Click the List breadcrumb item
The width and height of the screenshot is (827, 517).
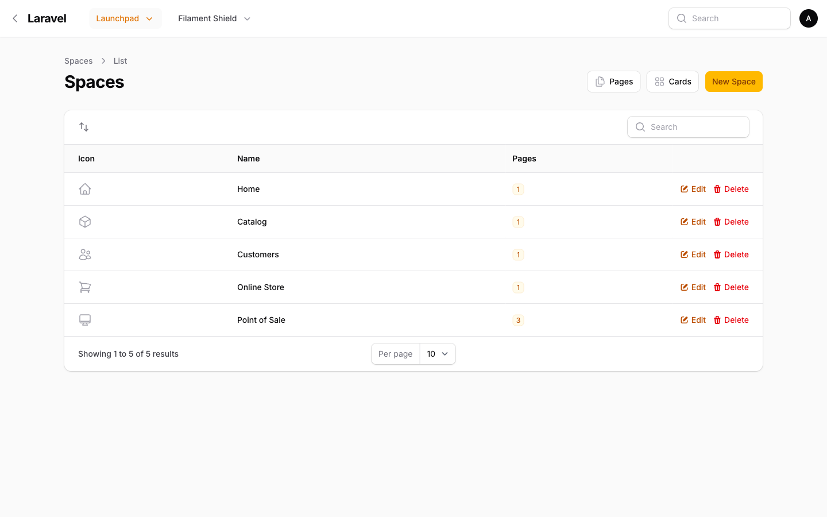click(x=120, y=61)
